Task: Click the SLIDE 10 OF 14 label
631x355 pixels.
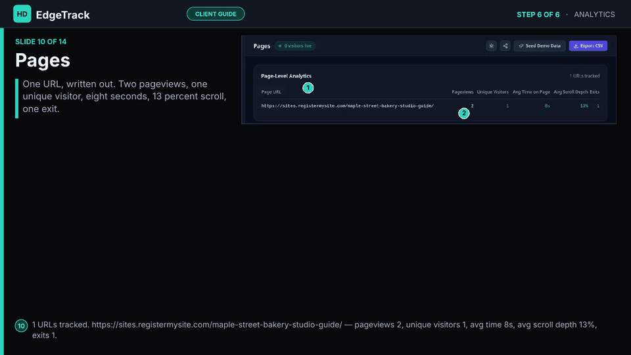Action: tap(41, 41)
